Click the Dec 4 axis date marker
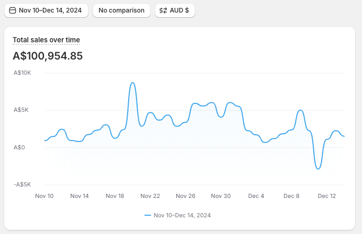Viewport: 362px width, 234px height. (256, 196)
